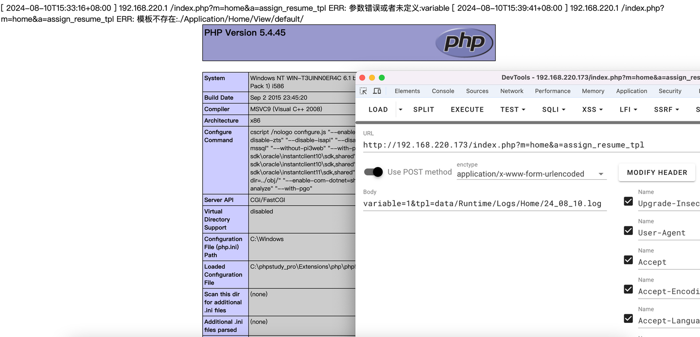This screenshot has width=700, height=337.
Task: Click the php logo image
Action: coord(464,43)
